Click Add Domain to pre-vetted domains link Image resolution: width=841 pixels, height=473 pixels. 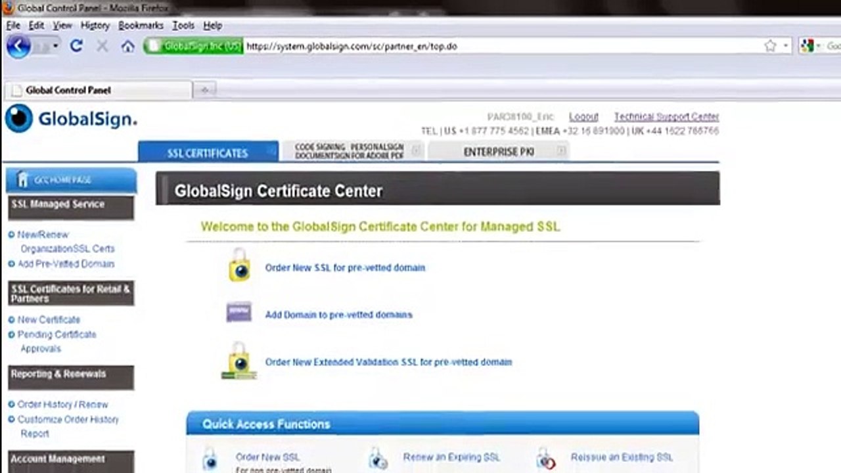[x=339, y=315]
